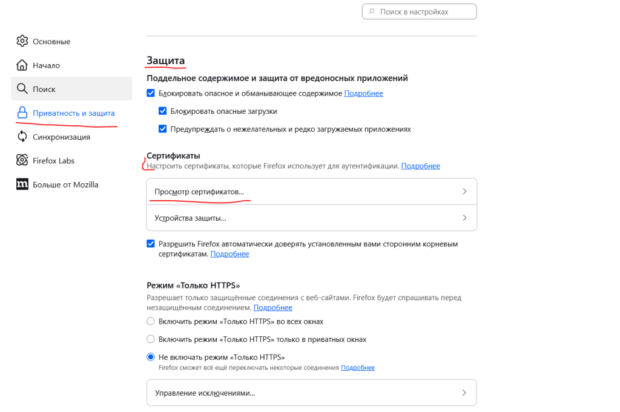Click the sync arrows icon for Синхронизация

[22, 137]
